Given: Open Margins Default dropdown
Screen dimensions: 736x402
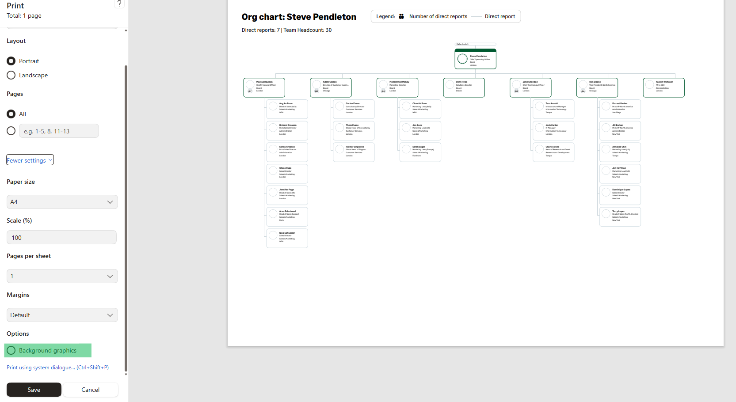Looking at the screenshot, I should (x=62, y=315).
